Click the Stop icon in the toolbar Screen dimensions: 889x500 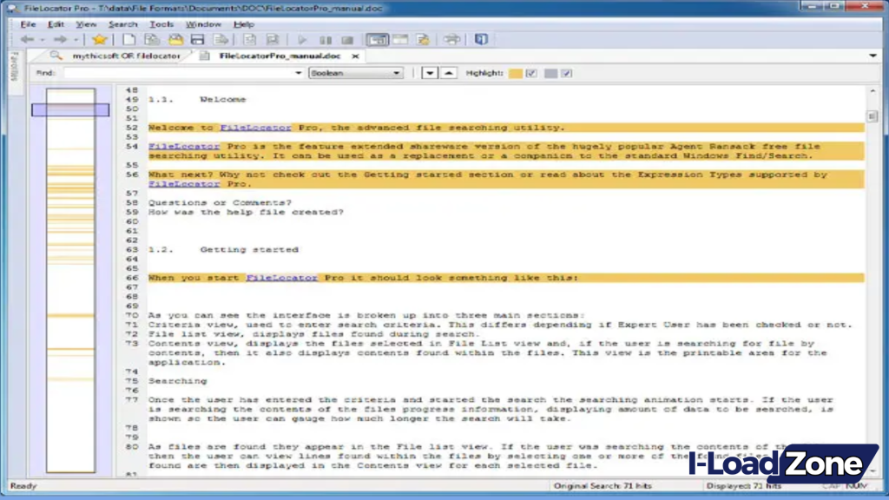347,39
